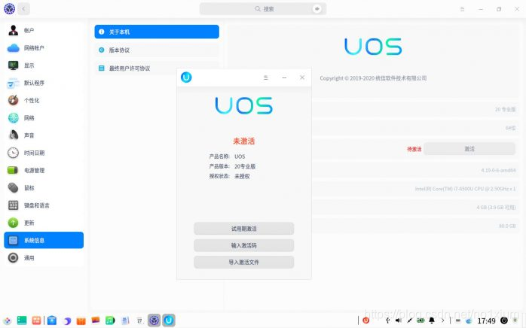Click the red activation tray icon
Image resolution: width=526 pixels, height=328 pixels.
[366, 320]
